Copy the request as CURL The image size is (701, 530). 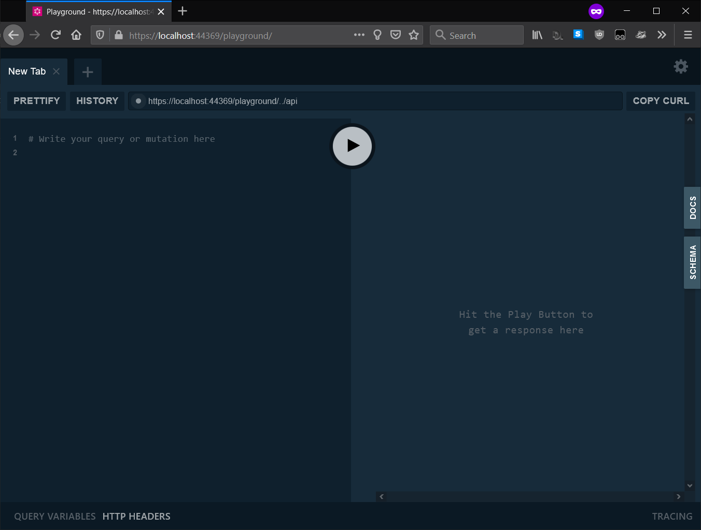[x=661, y=101]
